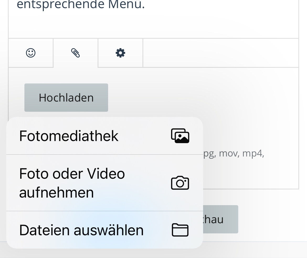Click the photo library stacked-images icon
Image resolution: width=307 pixels, height=258 pixels.
pyautogui.click(x=180, y=136)
